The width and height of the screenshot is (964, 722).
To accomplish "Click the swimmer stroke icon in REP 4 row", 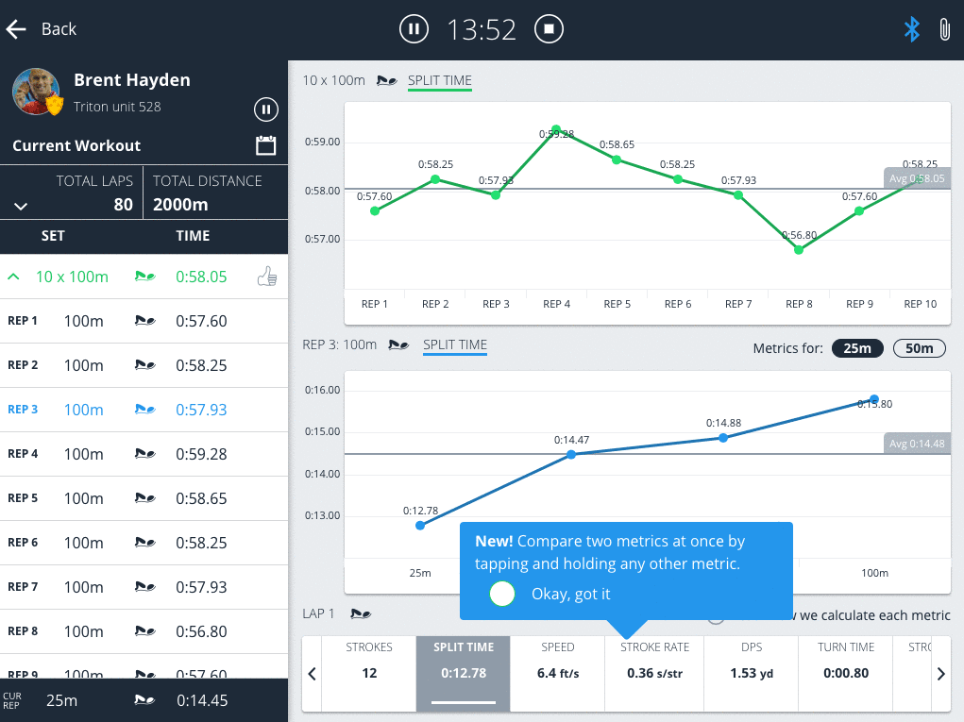I will pos(145,454).
